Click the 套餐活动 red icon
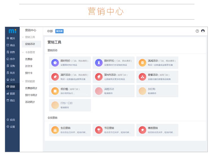This screenshot has width=212, height=157. [142, 77]
